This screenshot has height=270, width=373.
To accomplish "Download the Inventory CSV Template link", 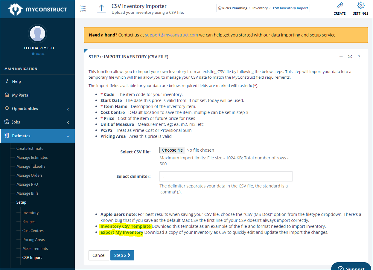I will coord(126,226).
